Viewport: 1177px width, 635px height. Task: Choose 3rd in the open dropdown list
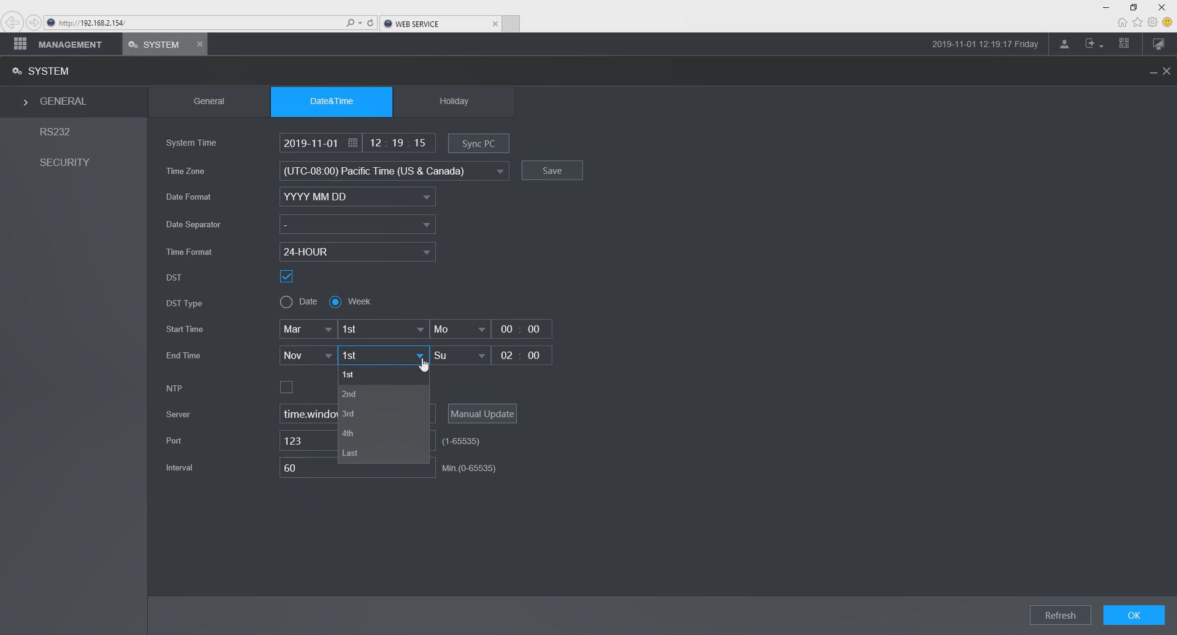(x=383, y=414)
